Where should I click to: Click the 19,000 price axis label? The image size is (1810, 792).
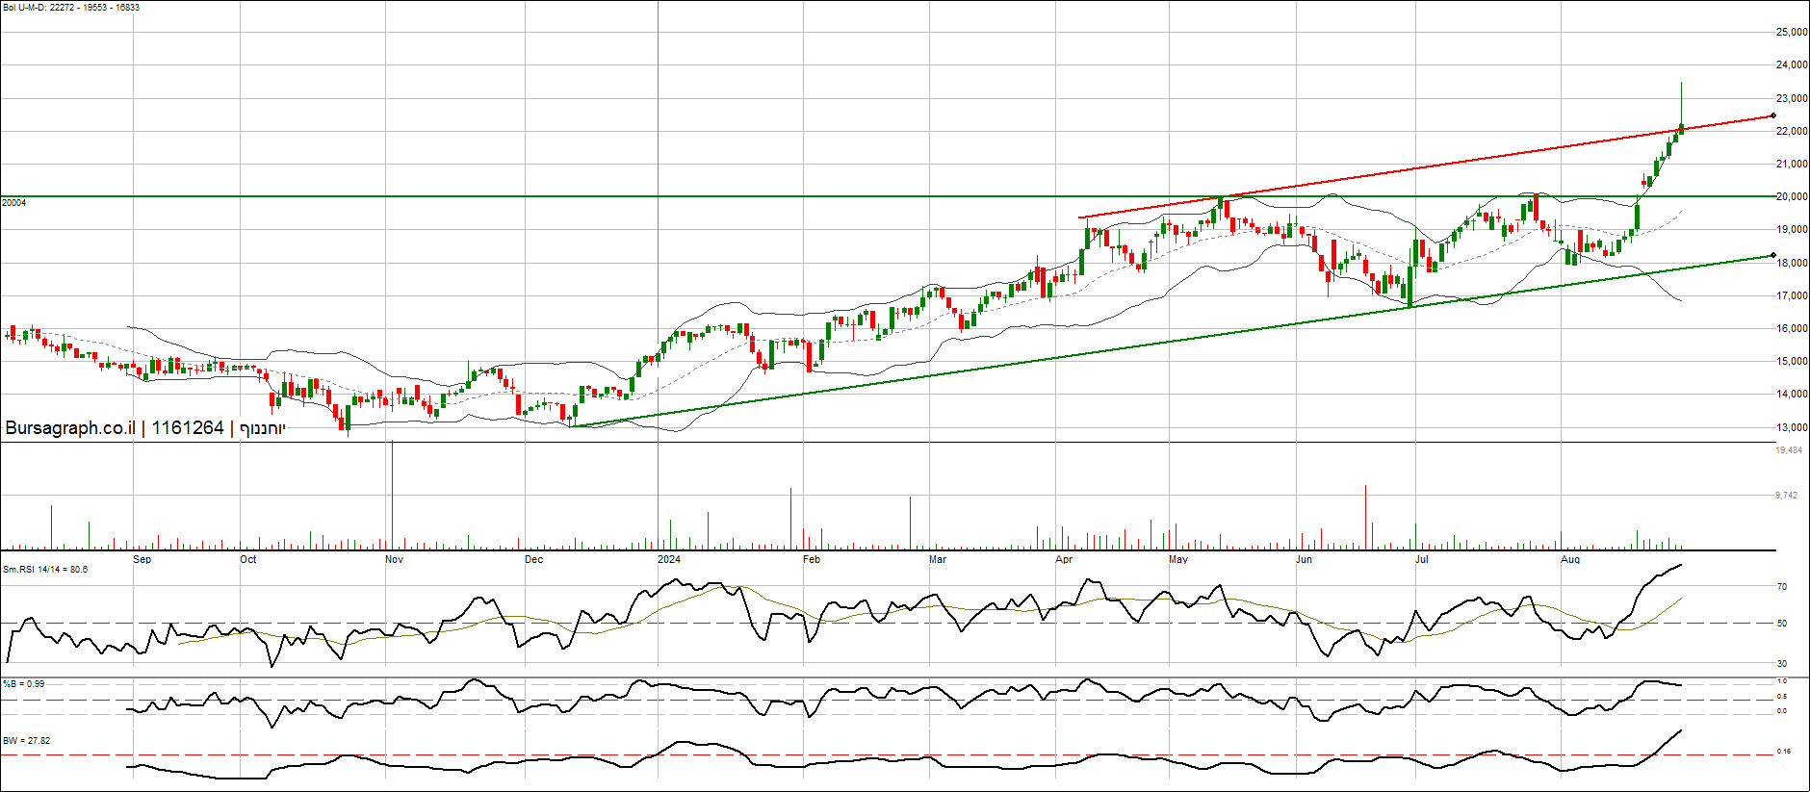click(1792, 230)
